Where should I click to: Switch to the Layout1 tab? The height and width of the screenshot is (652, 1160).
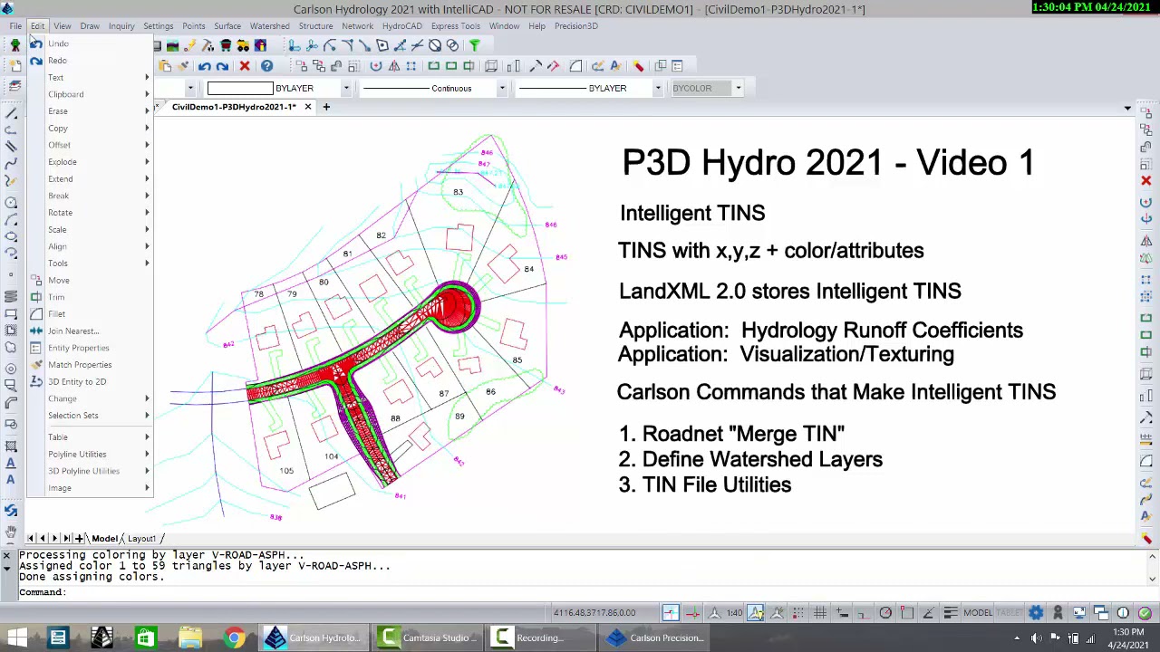(141, 539)
